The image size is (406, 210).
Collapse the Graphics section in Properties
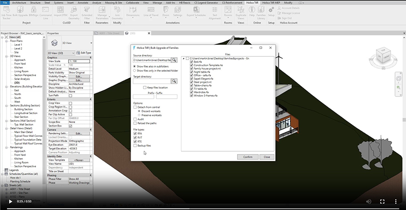coord(91,57)
